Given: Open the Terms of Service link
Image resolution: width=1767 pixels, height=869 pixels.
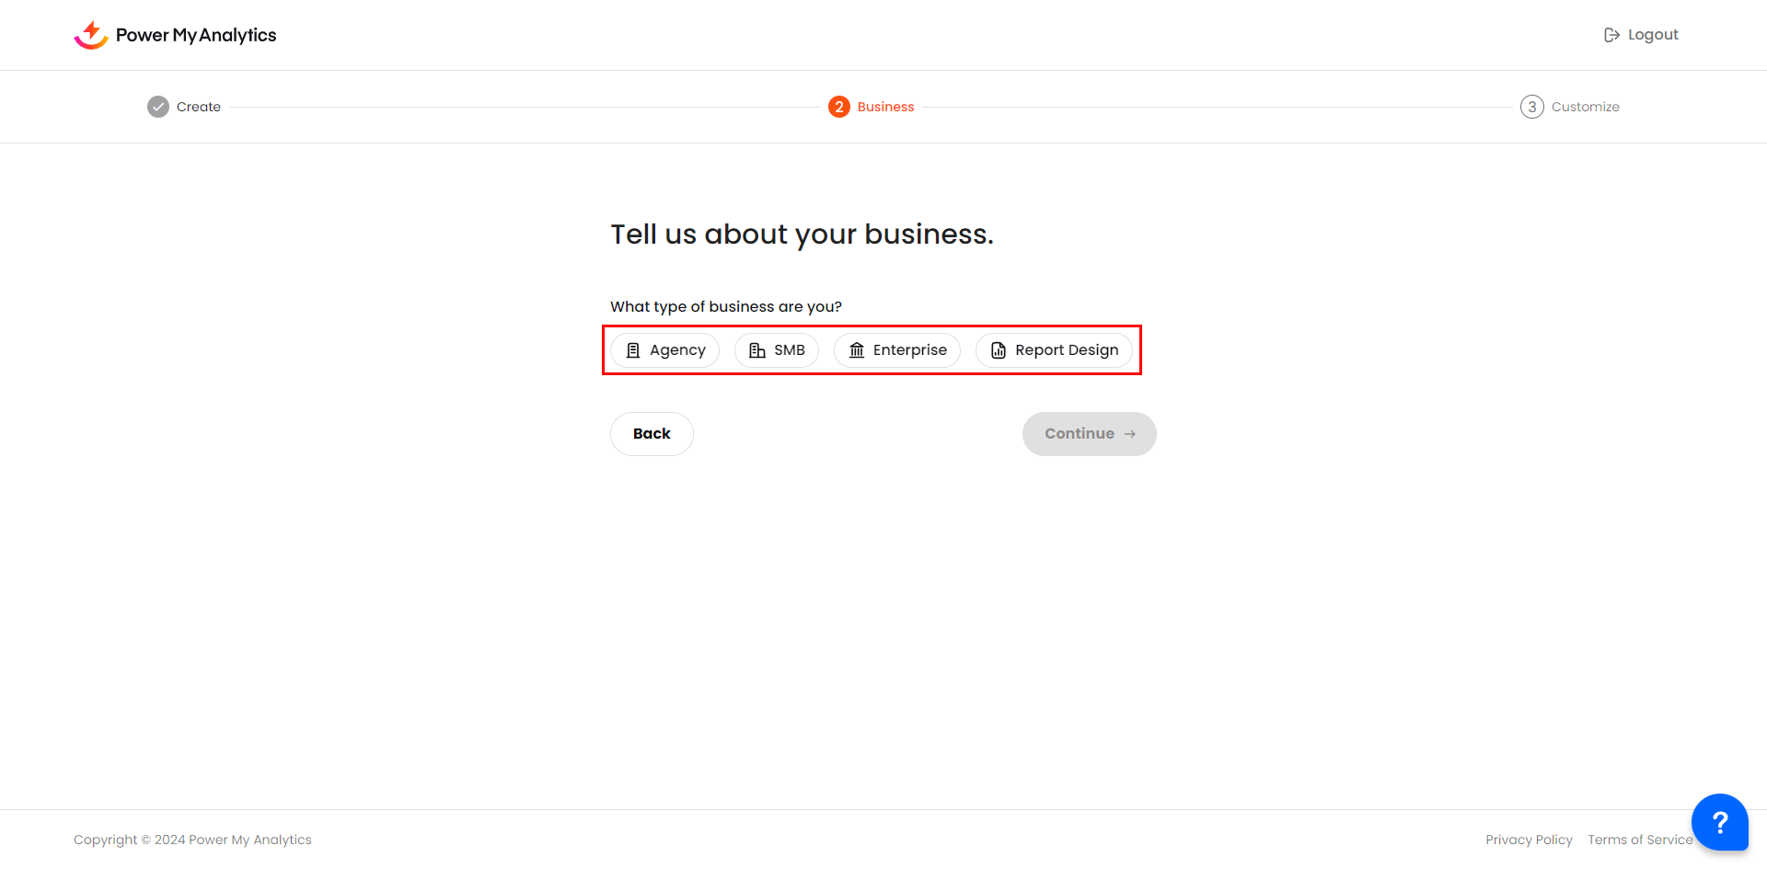Looking at the screenshot, I should (x=1639, y=840).
